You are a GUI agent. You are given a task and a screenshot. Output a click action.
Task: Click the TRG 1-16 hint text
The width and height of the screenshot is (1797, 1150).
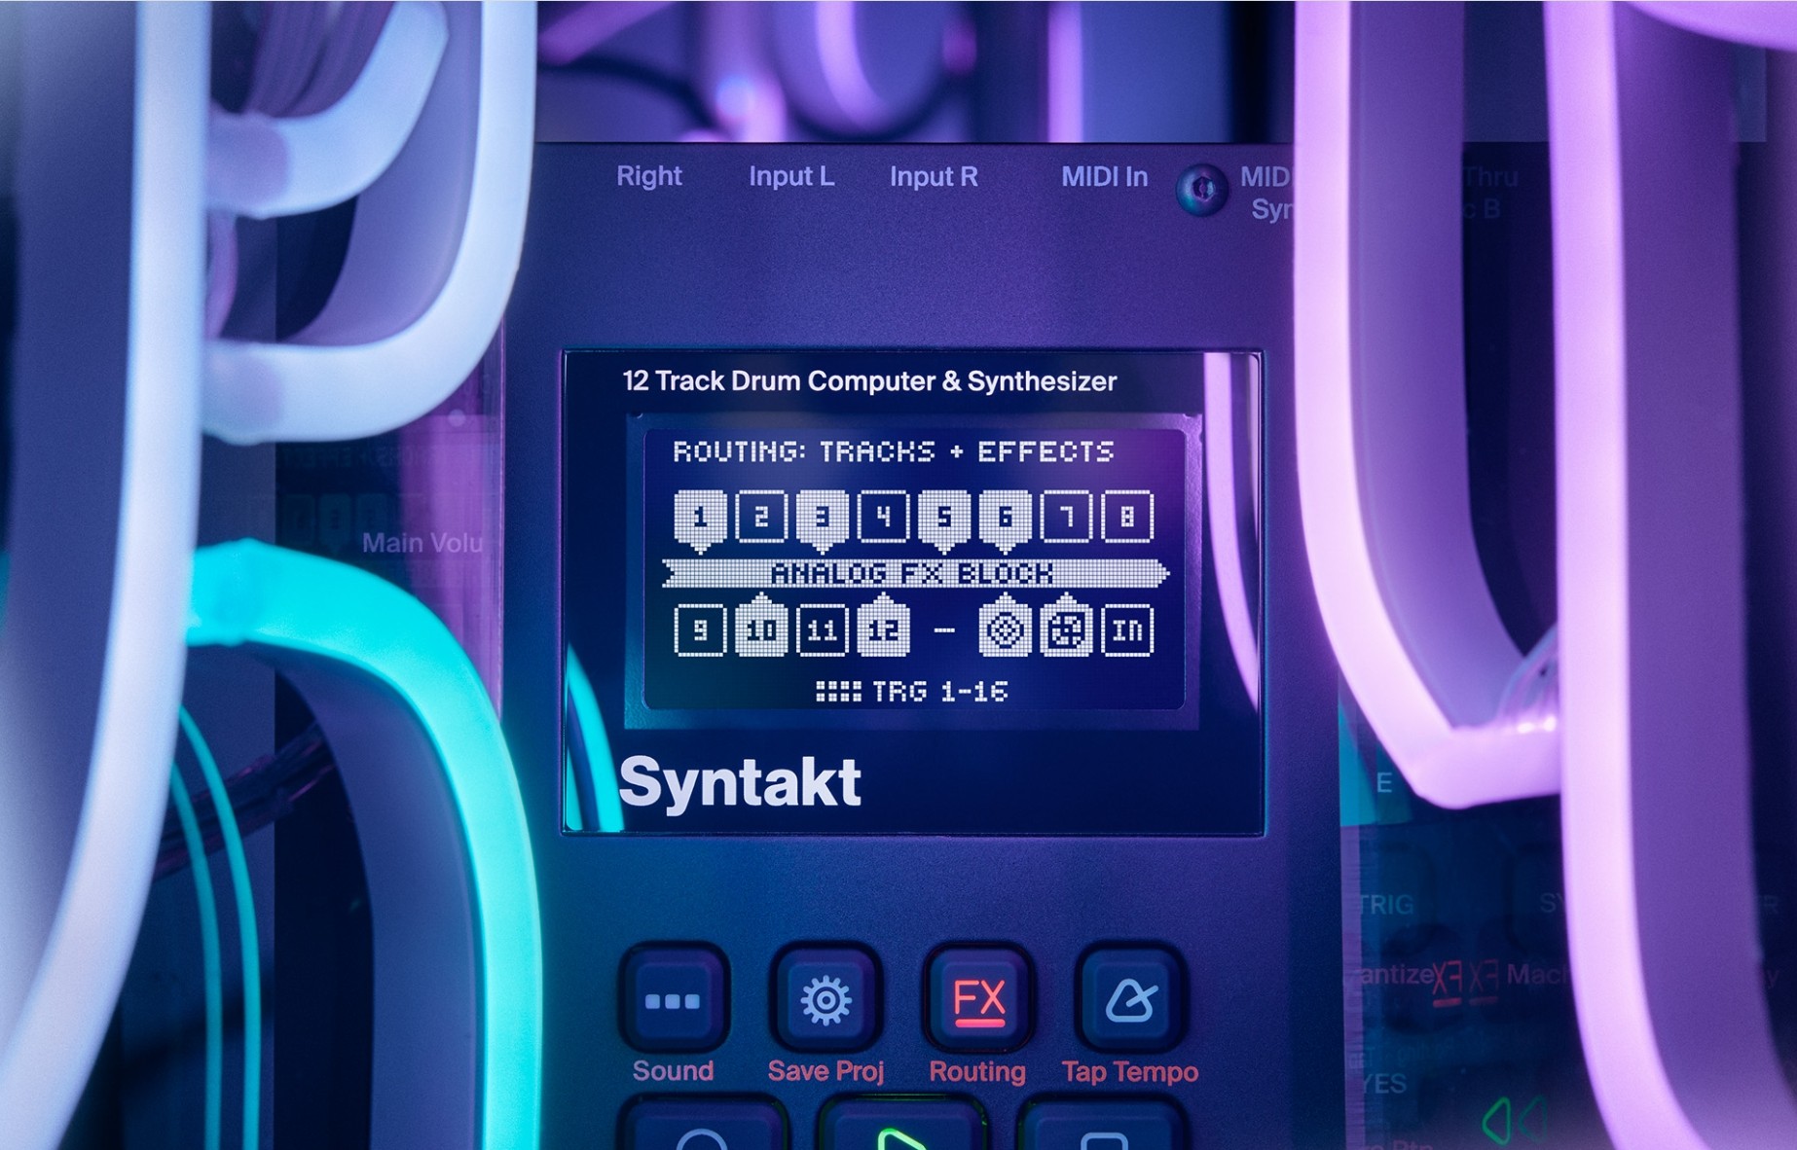click(939, 692)
